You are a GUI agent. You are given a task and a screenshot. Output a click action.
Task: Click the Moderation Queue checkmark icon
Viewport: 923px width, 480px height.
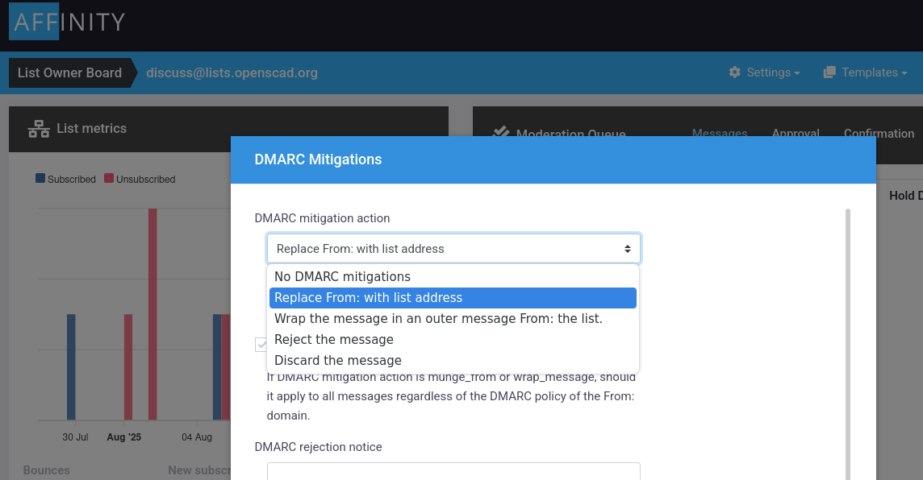(x=500, y=131)
